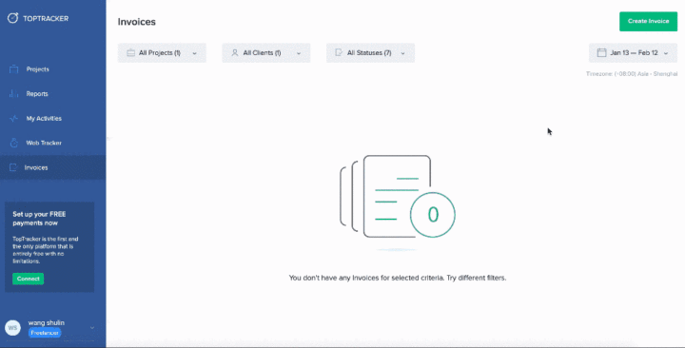Expand the All Projects (1) dropdown
Image resolution: width=685 pixels, height=348 pixels.
162,53
